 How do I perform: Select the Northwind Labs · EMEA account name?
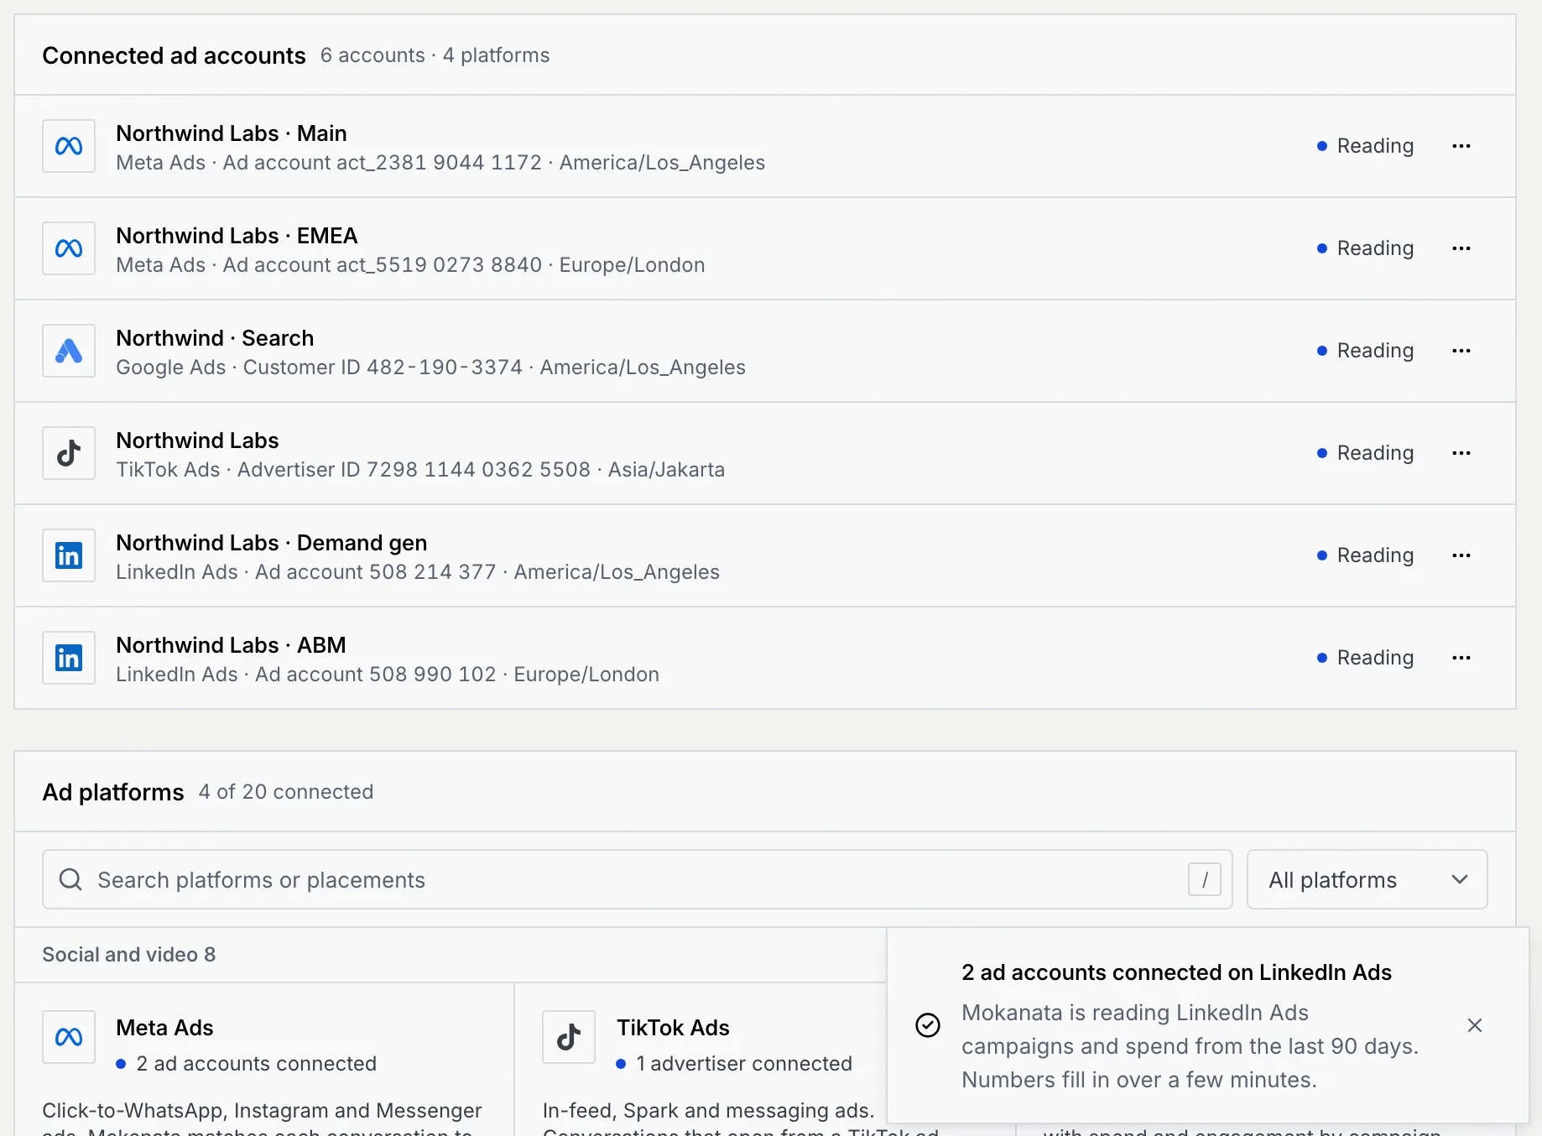(237, 236)
